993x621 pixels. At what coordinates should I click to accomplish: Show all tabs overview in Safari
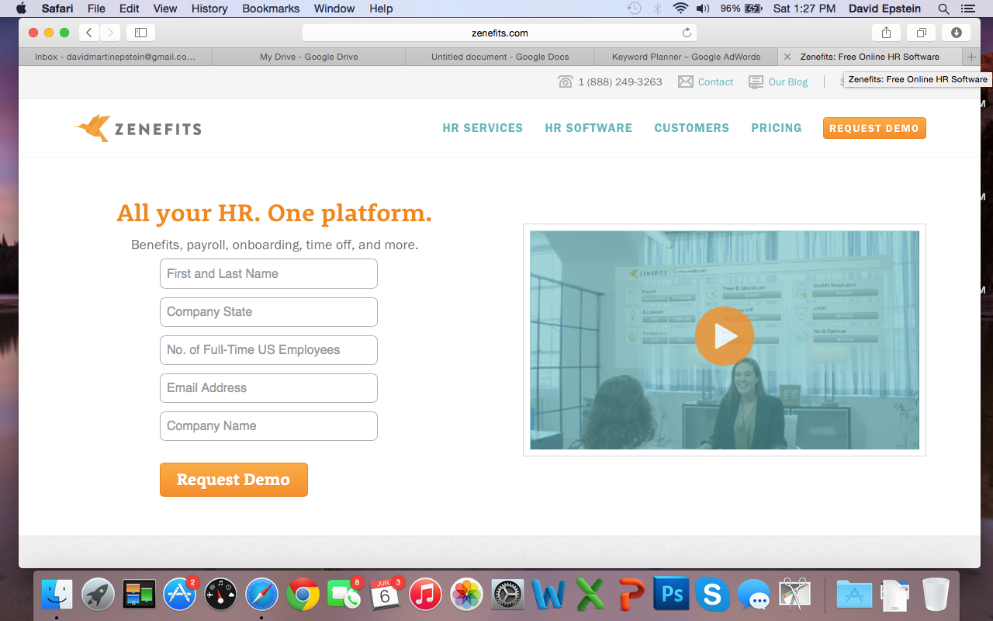(x=921, y=33)
